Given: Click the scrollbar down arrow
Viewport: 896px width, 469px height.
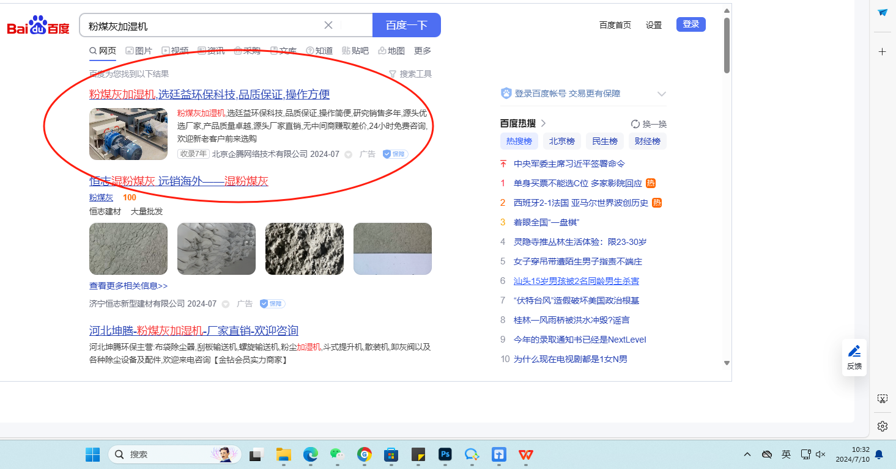Looking at the screenshot, I should tap(727, 363).
